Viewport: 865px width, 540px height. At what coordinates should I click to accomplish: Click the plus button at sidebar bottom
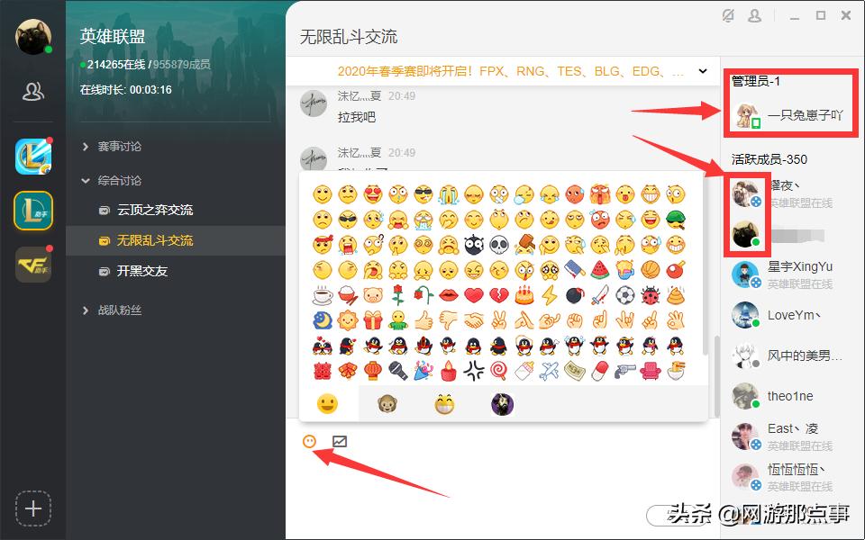point(33,508)
